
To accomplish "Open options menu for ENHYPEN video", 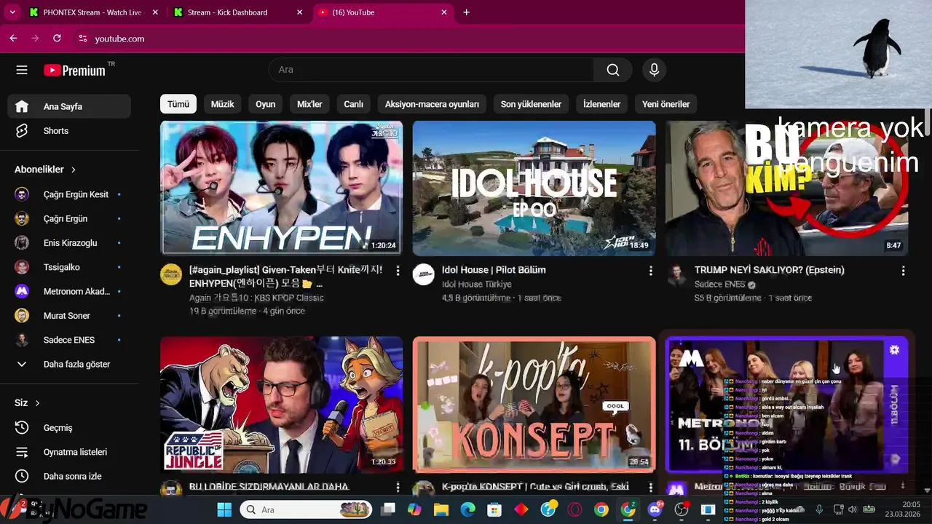I will [398, 271].
